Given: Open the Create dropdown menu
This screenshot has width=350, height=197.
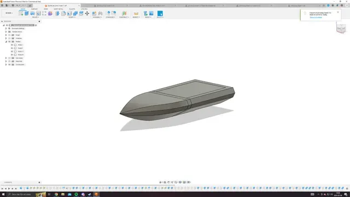Looking at the screenshot, I should [x=35, y=17].
